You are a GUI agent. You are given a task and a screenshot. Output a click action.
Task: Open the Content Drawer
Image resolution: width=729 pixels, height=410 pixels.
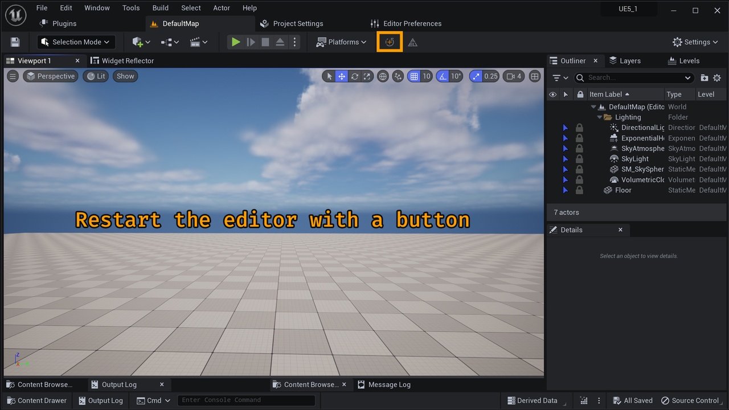[x=37, y=400]
